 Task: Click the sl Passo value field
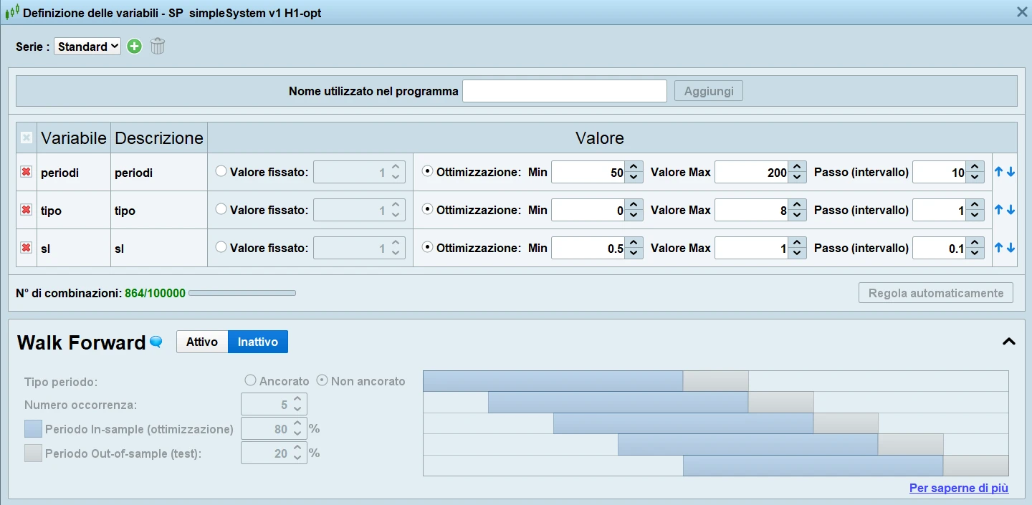(940, 248)
